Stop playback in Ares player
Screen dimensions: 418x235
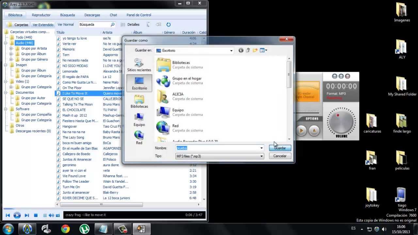[36, 215]
